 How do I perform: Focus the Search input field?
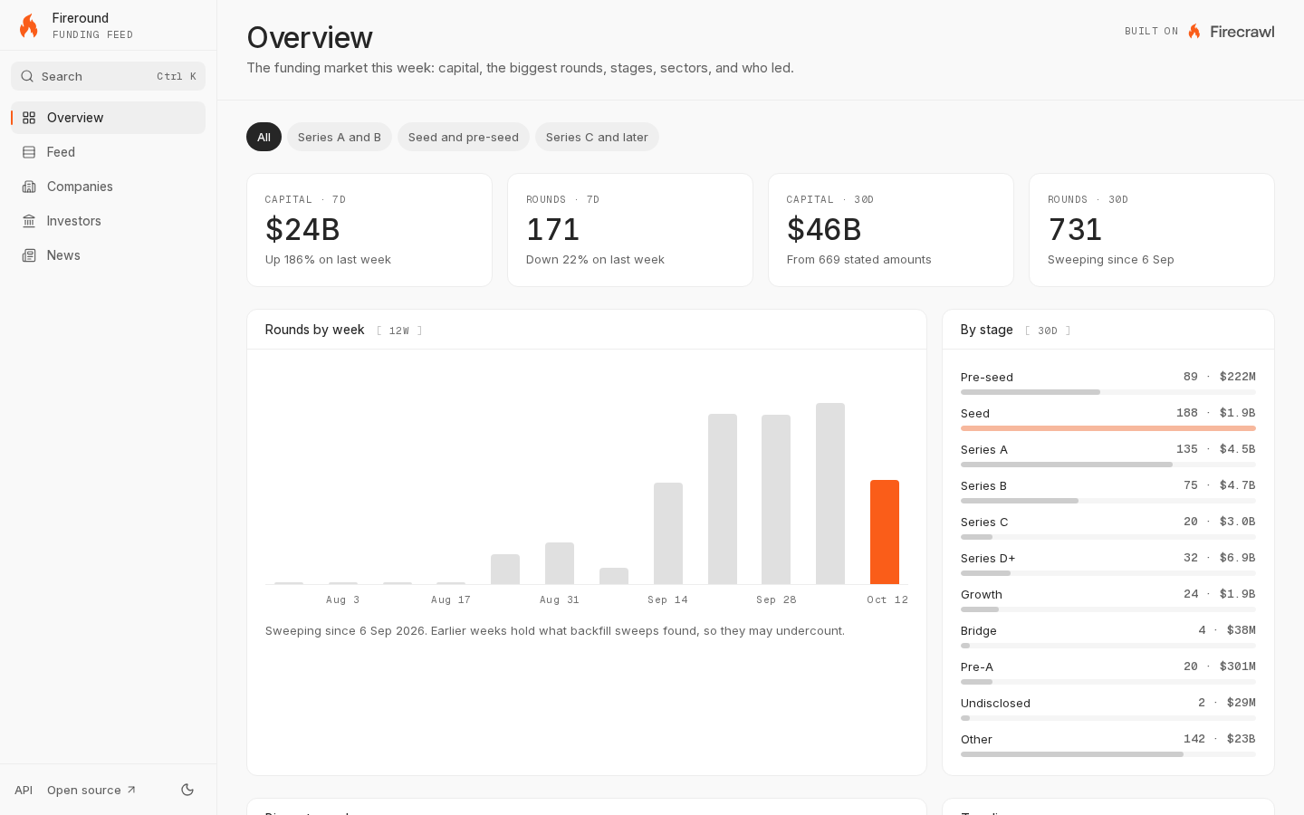pos(108,76)
